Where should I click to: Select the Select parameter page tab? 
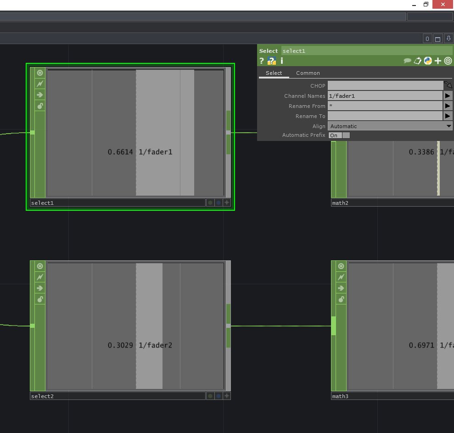coord(274,73)
